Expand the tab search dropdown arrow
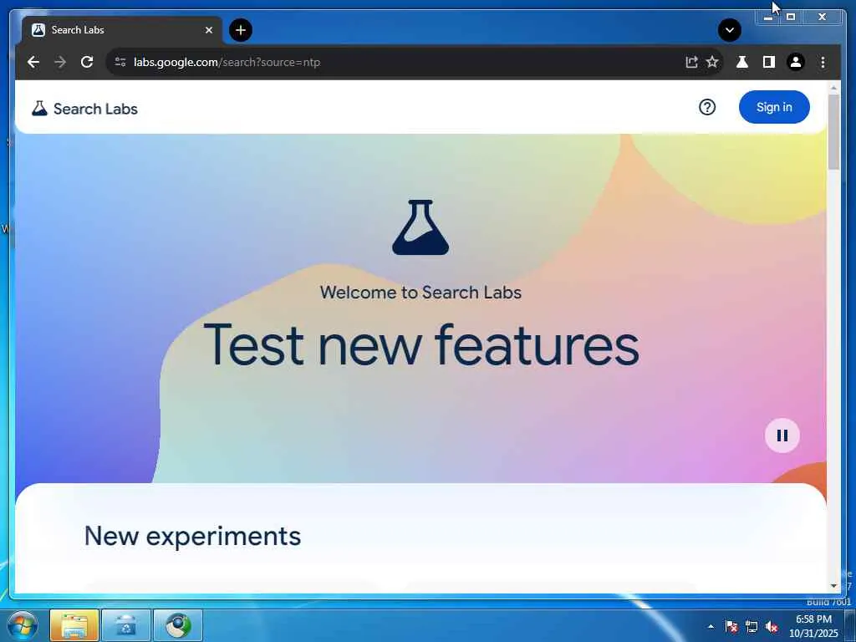Image resolution: width=856 pixels, height=642 pixels. click(x=729, y=30)
